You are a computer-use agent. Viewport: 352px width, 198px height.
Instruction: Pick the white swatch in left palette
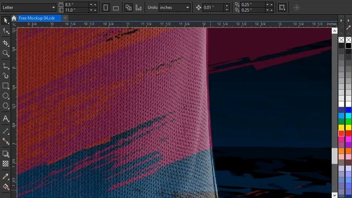click(x=341, y=104)
